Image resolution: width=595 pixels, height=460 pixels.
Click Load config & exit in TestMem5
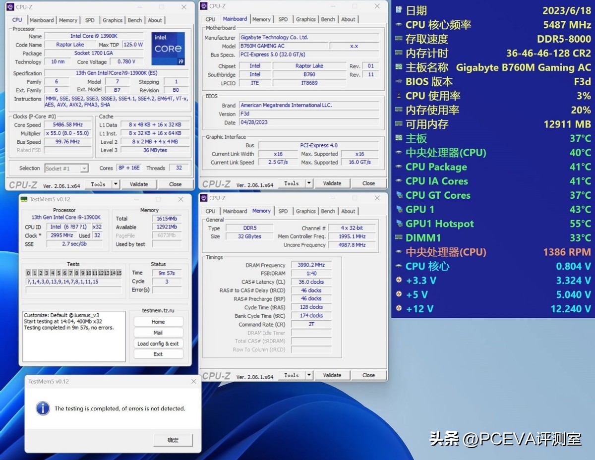(x=158, y=344)
